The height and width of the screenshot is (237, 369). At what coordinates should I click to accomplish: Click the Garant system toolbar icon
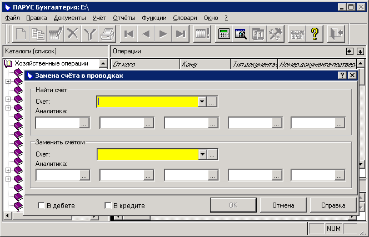[297, 33]
